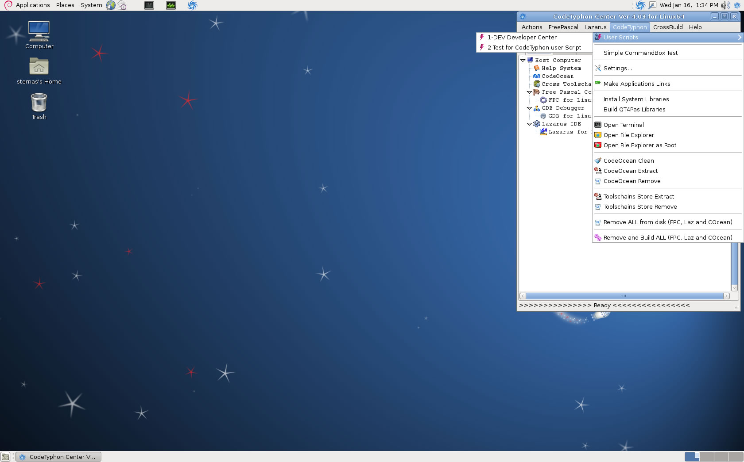Open the CrossBuild menu

click(x=668, y=27)
